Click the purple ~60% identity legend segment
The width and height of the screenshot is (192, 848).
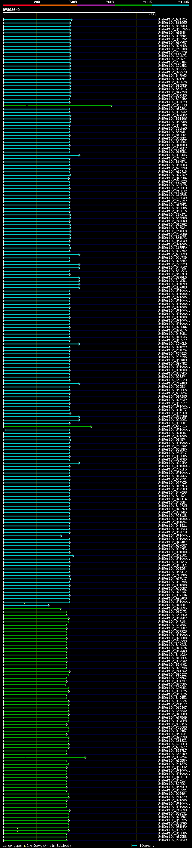pos(96,5)
